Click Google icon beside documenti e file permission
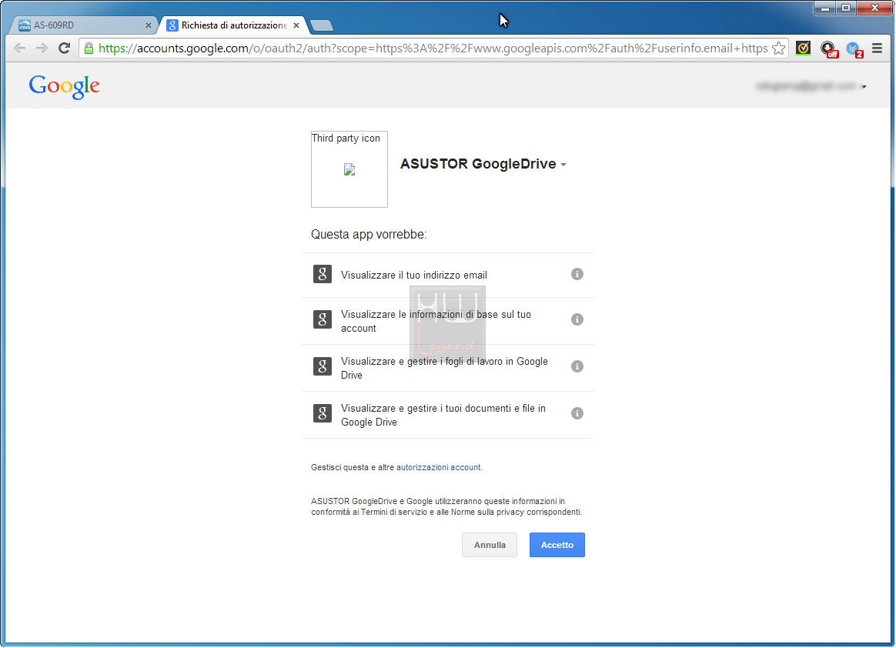Screen dimensions: 896x648 tap(323, 413)
